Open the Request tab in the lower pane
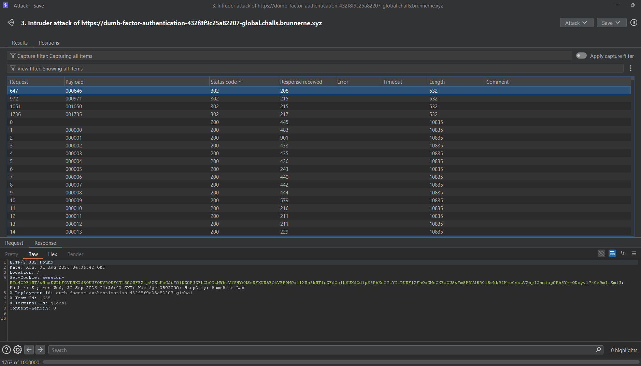Image resolution: width=641 pixels, height=366 pixels. pos(14,243)
